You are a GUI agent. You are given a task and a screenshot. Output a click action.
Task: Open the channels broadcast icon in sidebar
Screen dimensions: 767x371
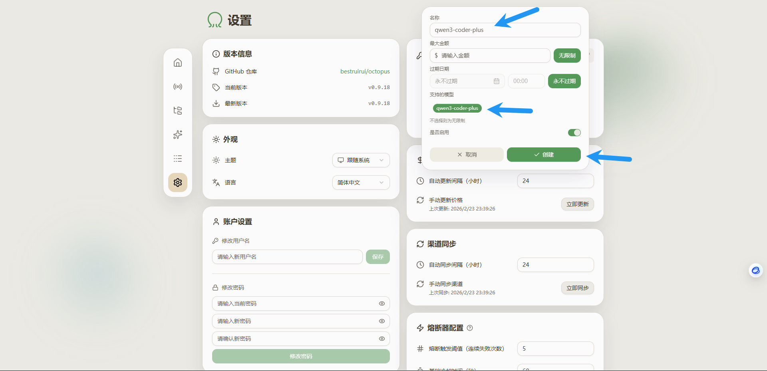[178, 87]
